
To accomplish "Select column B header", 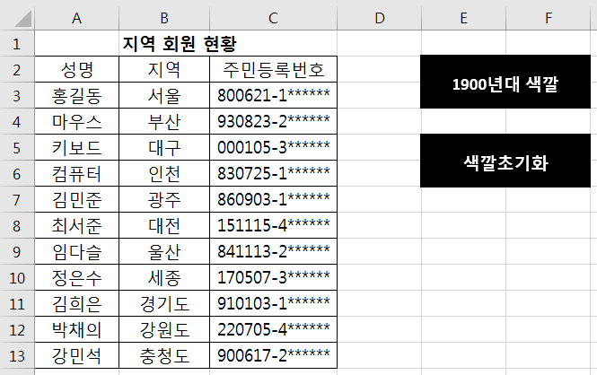I will (x=164, y=18).
